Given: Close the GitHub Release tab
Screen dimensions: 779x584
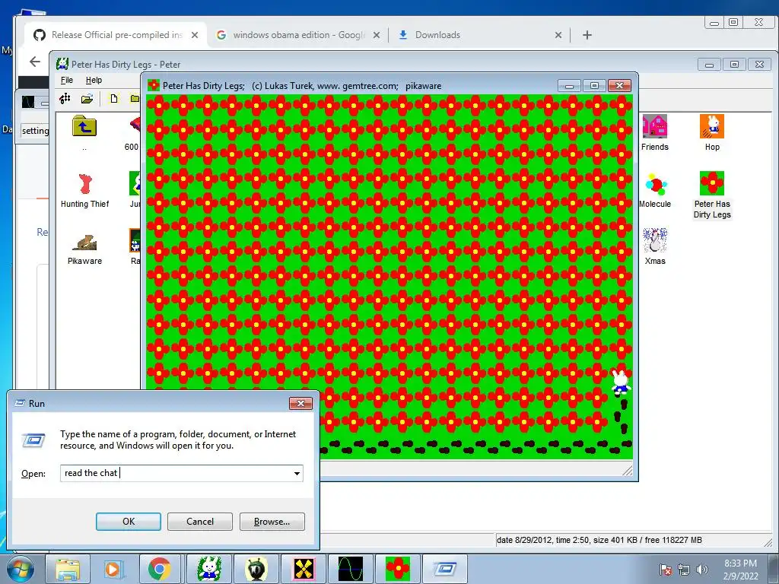Looking at the screenshot, I should [x=195, y=35].
